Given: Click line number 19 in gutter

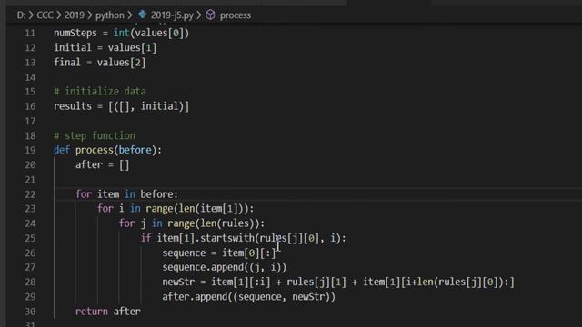Looking at the screenshot, I should click(x=30, y=150).
